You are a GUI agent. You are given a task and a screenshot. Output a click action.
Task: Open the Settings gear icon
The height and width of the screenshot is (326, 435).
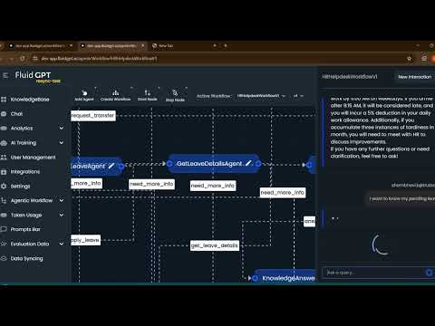(4, 187)
